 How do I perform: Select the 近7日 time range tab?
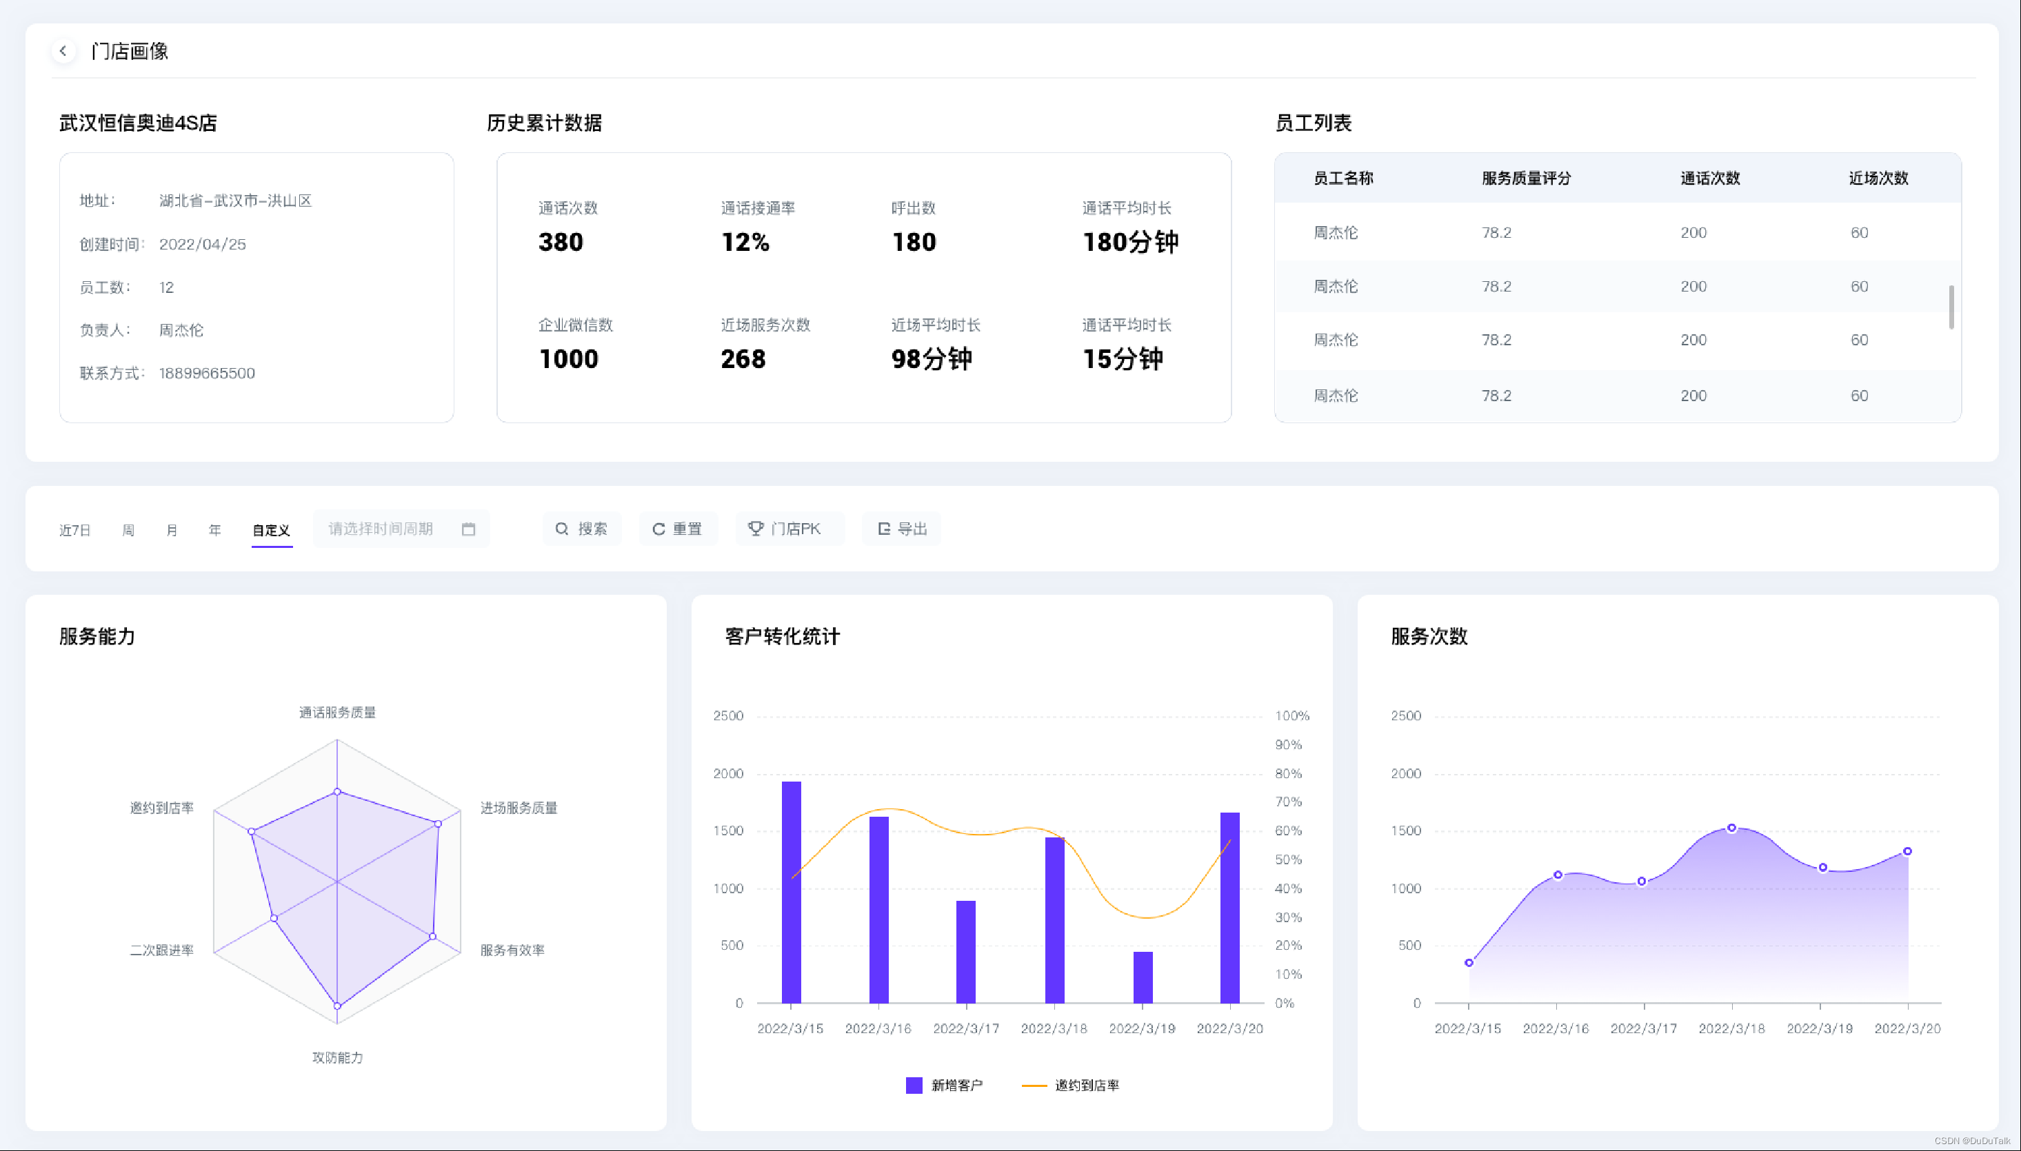75,529
